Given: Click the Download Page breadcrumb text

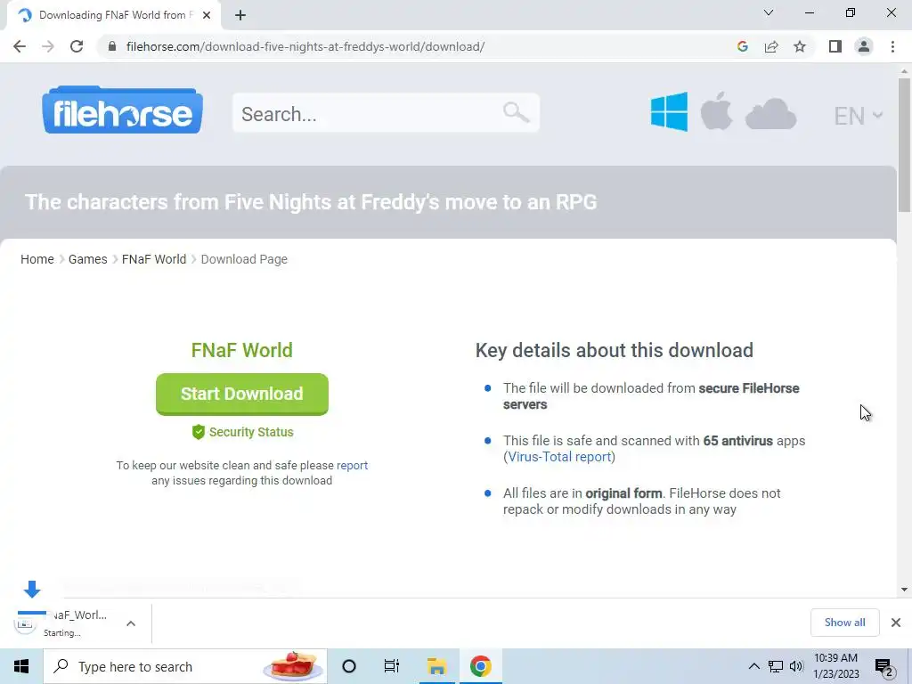Looking at the screenshot, I should [x=244, y=259].
